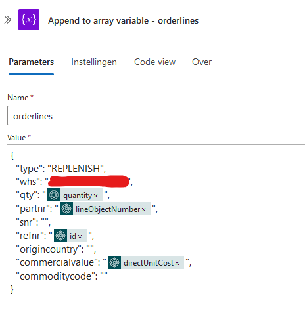The height and width of the screenshot is (311, 305).
Task: Click the purple variable action icon
Action: click(x=29, y=20)
